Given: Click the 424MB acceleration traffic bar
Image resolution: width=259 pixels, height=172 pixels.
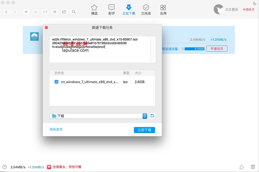Looking at the screenshot, I should (194, 49).
